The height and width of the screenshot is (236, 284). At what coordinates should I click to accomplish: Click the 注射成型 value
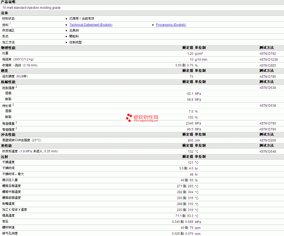tap(75, 42)
